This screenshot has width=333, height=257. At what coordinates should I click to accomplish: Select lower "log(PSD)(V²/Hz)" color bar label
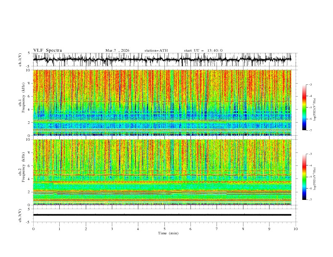(315, 179)
